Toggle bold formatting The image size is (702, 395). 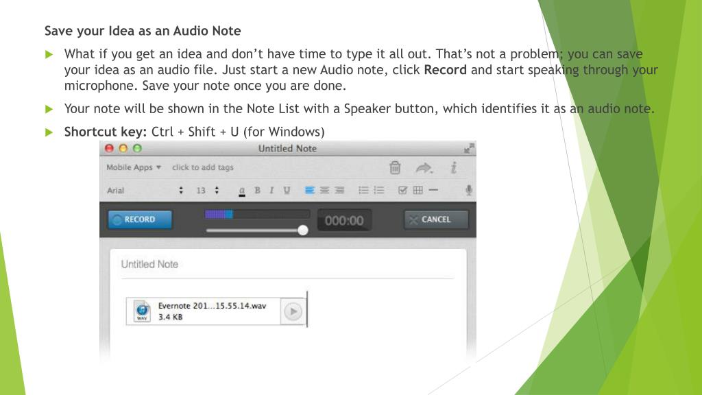coord(258,191)
